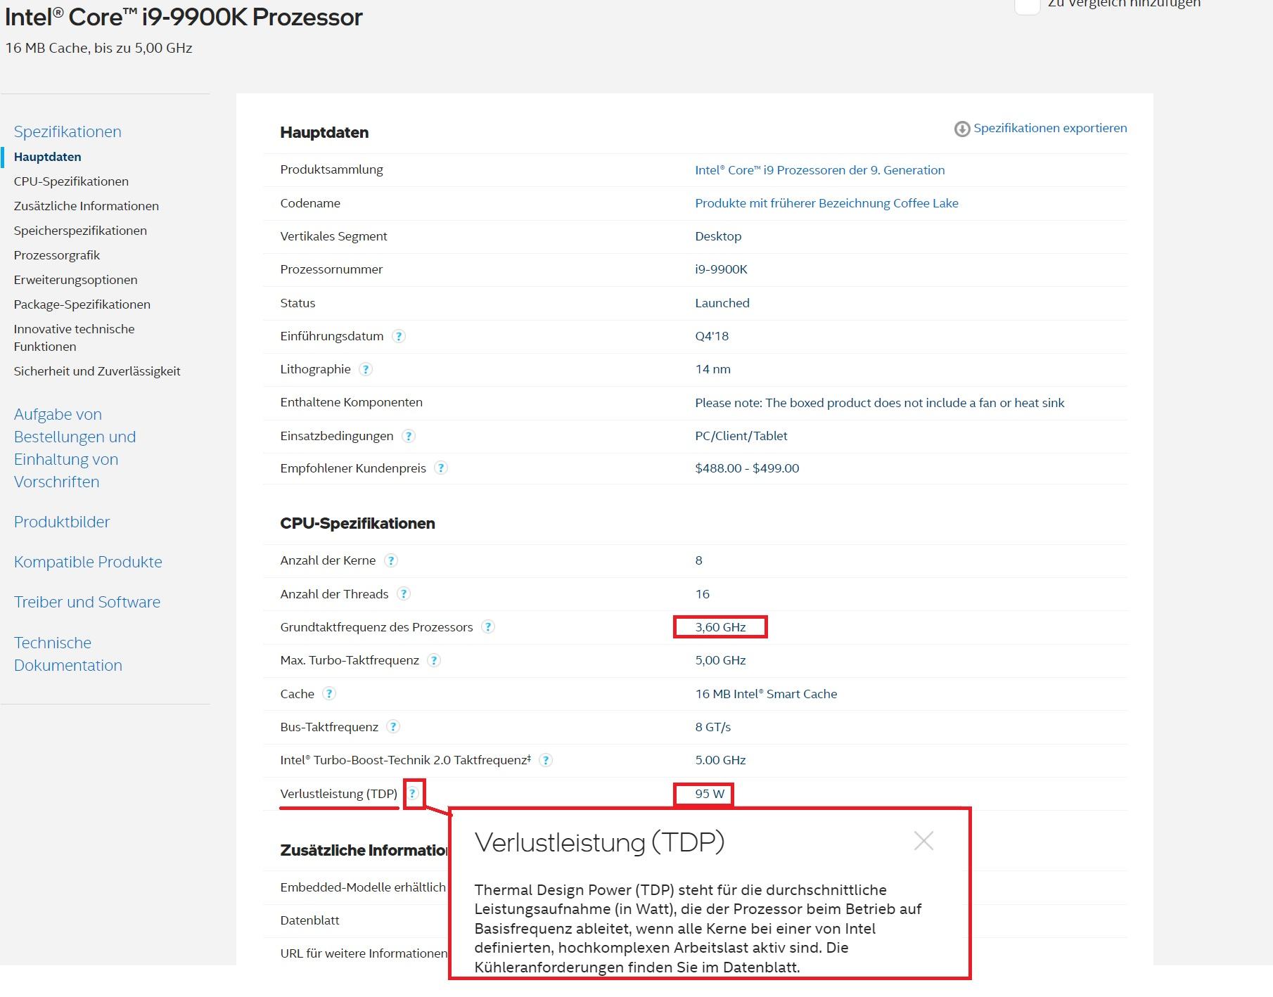Open Technische Dokumentation
The height and width of the screenshot is (997, 1273).
pyautogui.click(x=68, y=654)
